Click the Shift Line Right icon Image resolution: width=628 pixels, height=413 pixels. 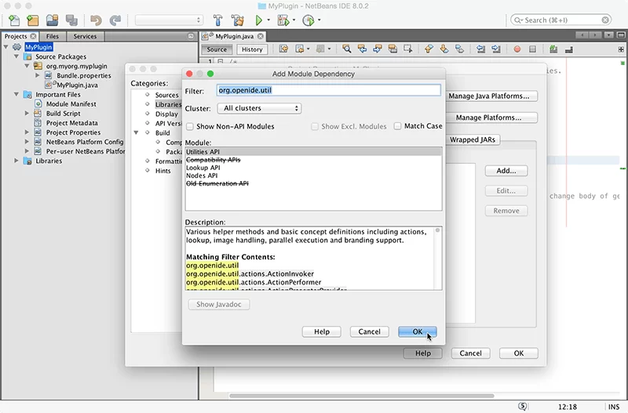pyautogui.click(x=496, y=49)
